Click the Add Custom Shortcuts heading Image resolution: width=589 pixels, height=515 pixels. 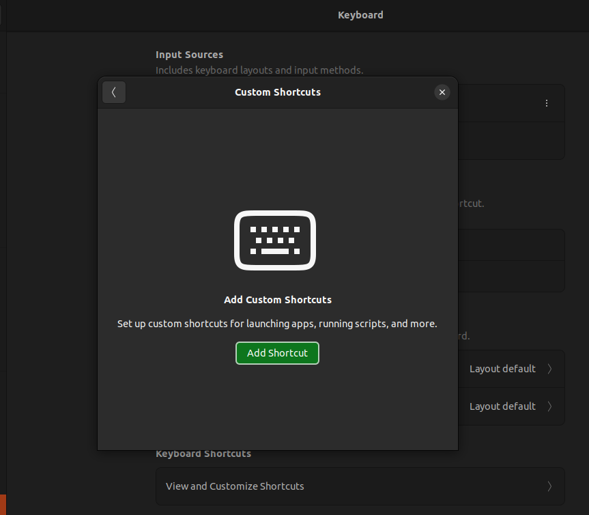pyautogui.click(x=277, y=300)
